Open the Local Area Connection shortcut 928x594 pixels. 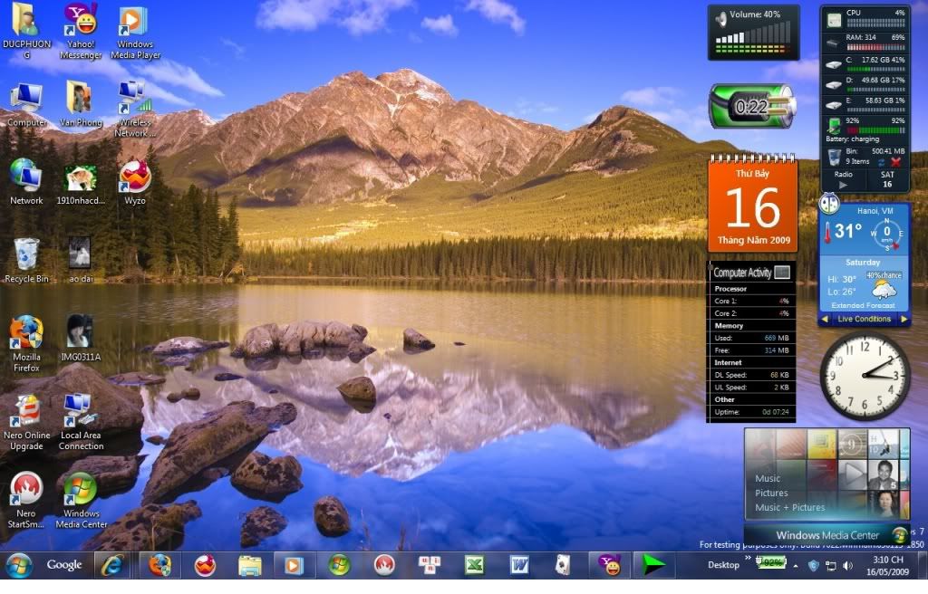(x=81, y=423)
